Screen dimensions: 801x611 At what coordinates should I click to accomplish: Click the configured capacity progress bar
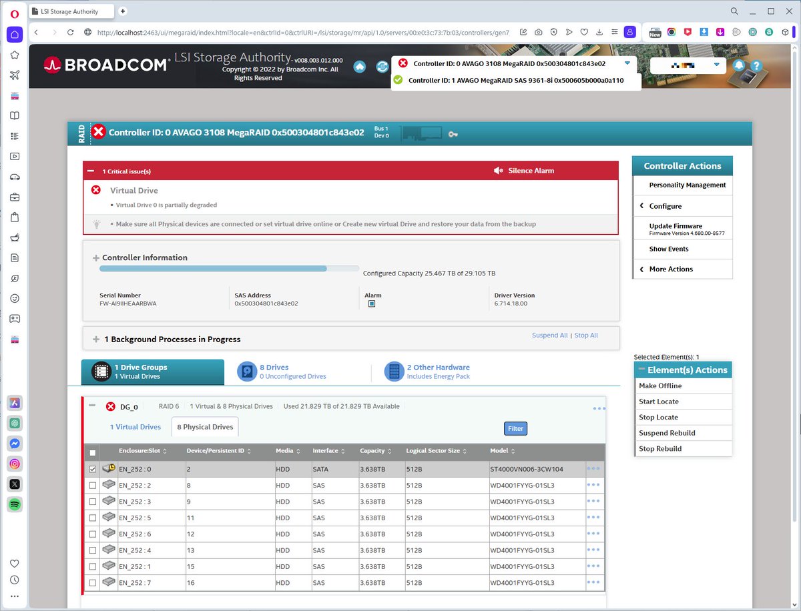(229, 268)
